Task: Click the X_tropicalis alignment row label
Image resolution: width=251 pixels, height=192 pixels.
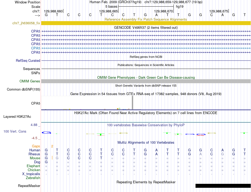Action: click(x=31, y=174)
